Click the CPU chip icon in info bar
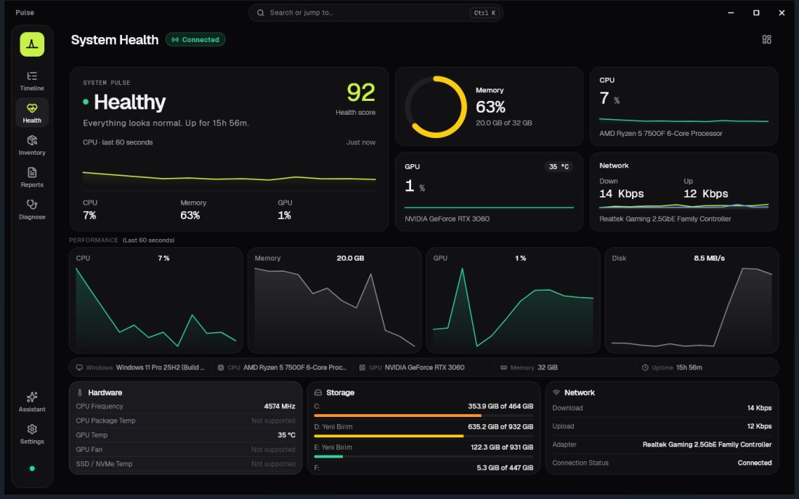 (221, 368)
